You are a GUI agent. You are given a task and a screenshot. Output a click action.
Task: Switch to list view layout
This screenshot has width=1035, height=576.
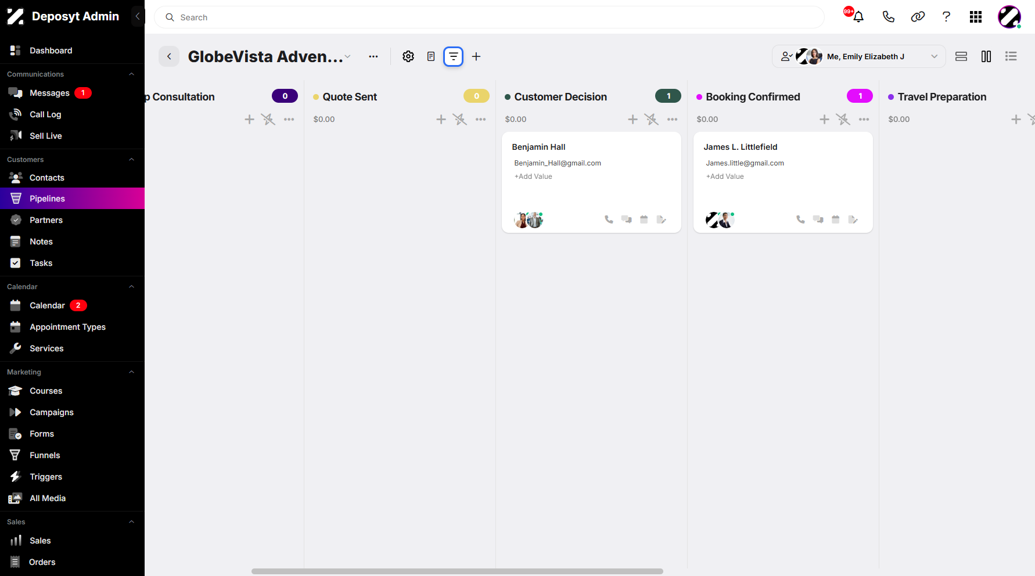pos(1011,56)
